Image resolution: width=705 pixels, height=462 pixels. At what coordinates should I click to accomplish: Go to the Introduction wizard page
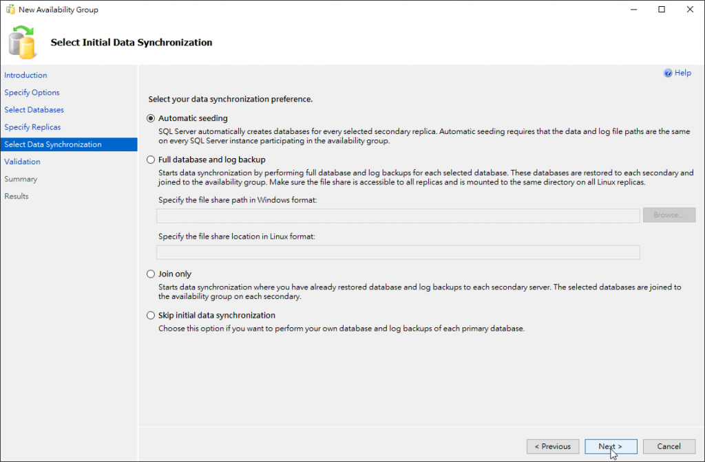[x=25, y=76]
